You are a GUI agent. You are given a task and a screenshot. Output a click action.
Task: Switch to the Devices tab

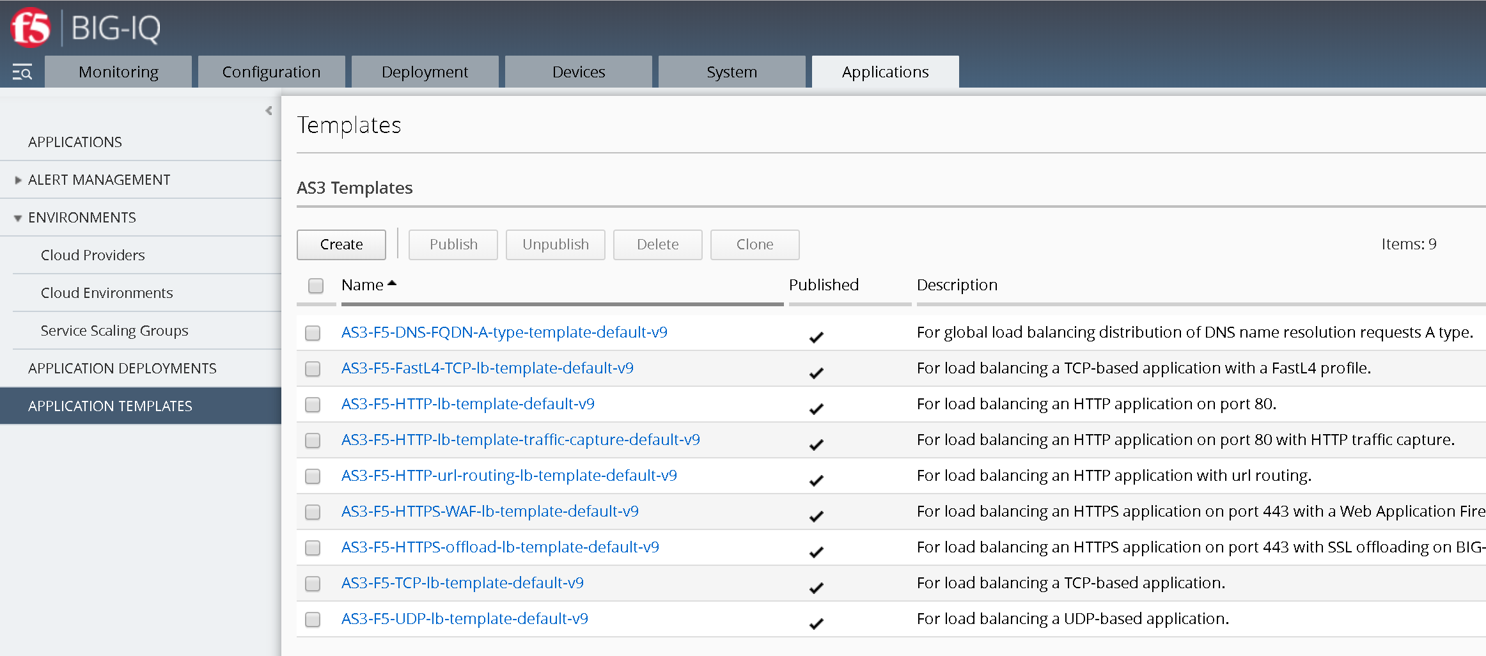pyautogui.click(x=579, y=72)
